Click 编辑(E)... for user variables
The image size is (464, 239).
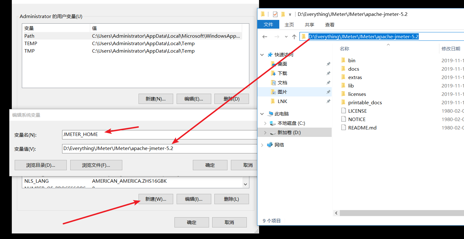coord(194,99)
